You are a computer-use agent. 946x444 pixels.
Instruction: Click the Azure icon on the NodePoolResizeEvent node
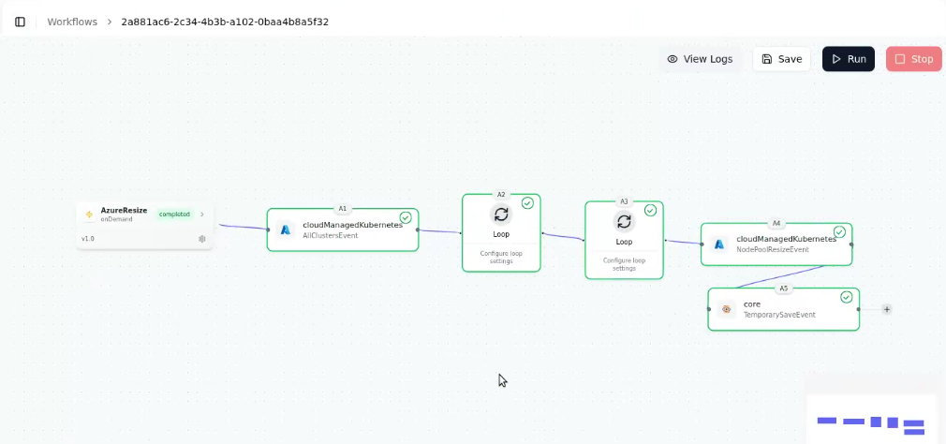coord(719,244)
